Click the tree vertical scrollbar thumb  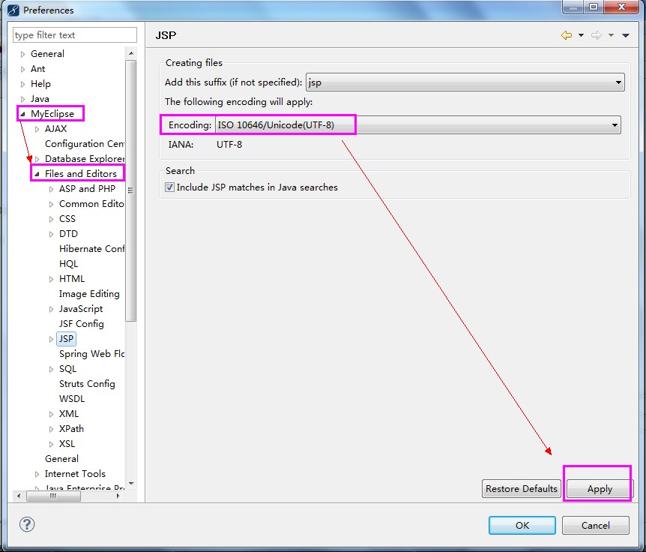(x=131, y=190)
